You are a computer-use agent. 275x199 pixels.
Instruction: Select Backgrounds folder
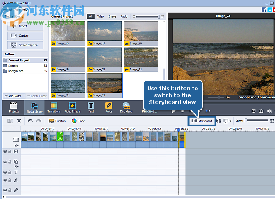[25, 71]
